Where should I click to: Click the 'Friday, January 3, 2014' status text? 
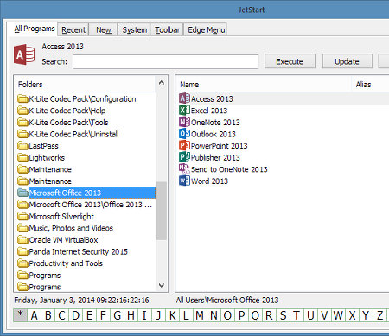[x=54, y=300]
